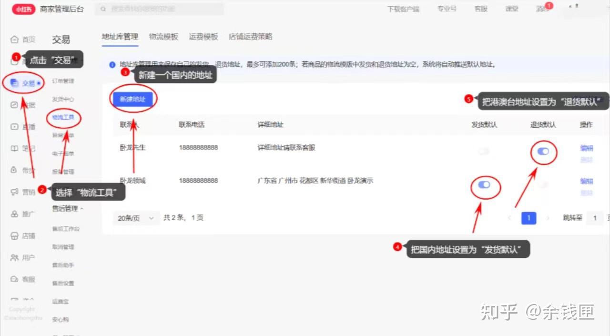Go to the next page arrow
This screenshot has width=610, height=336.
(548, 218)
